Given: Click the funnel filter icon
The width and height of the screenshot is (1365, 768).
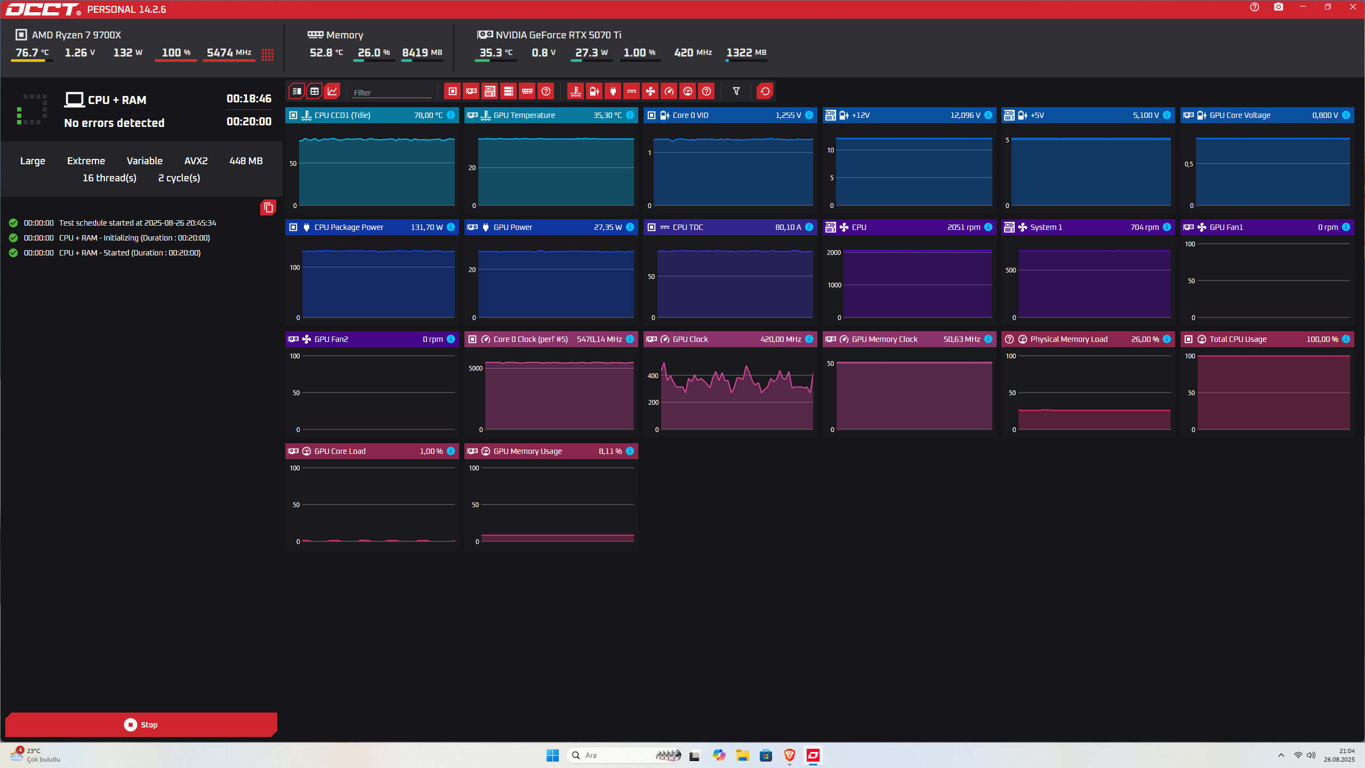Looking at the screenshot, I should pyautogui.click(x=736, y=91).
